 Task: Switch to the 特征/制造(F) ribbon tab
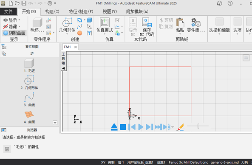click(x=81, y=11)
